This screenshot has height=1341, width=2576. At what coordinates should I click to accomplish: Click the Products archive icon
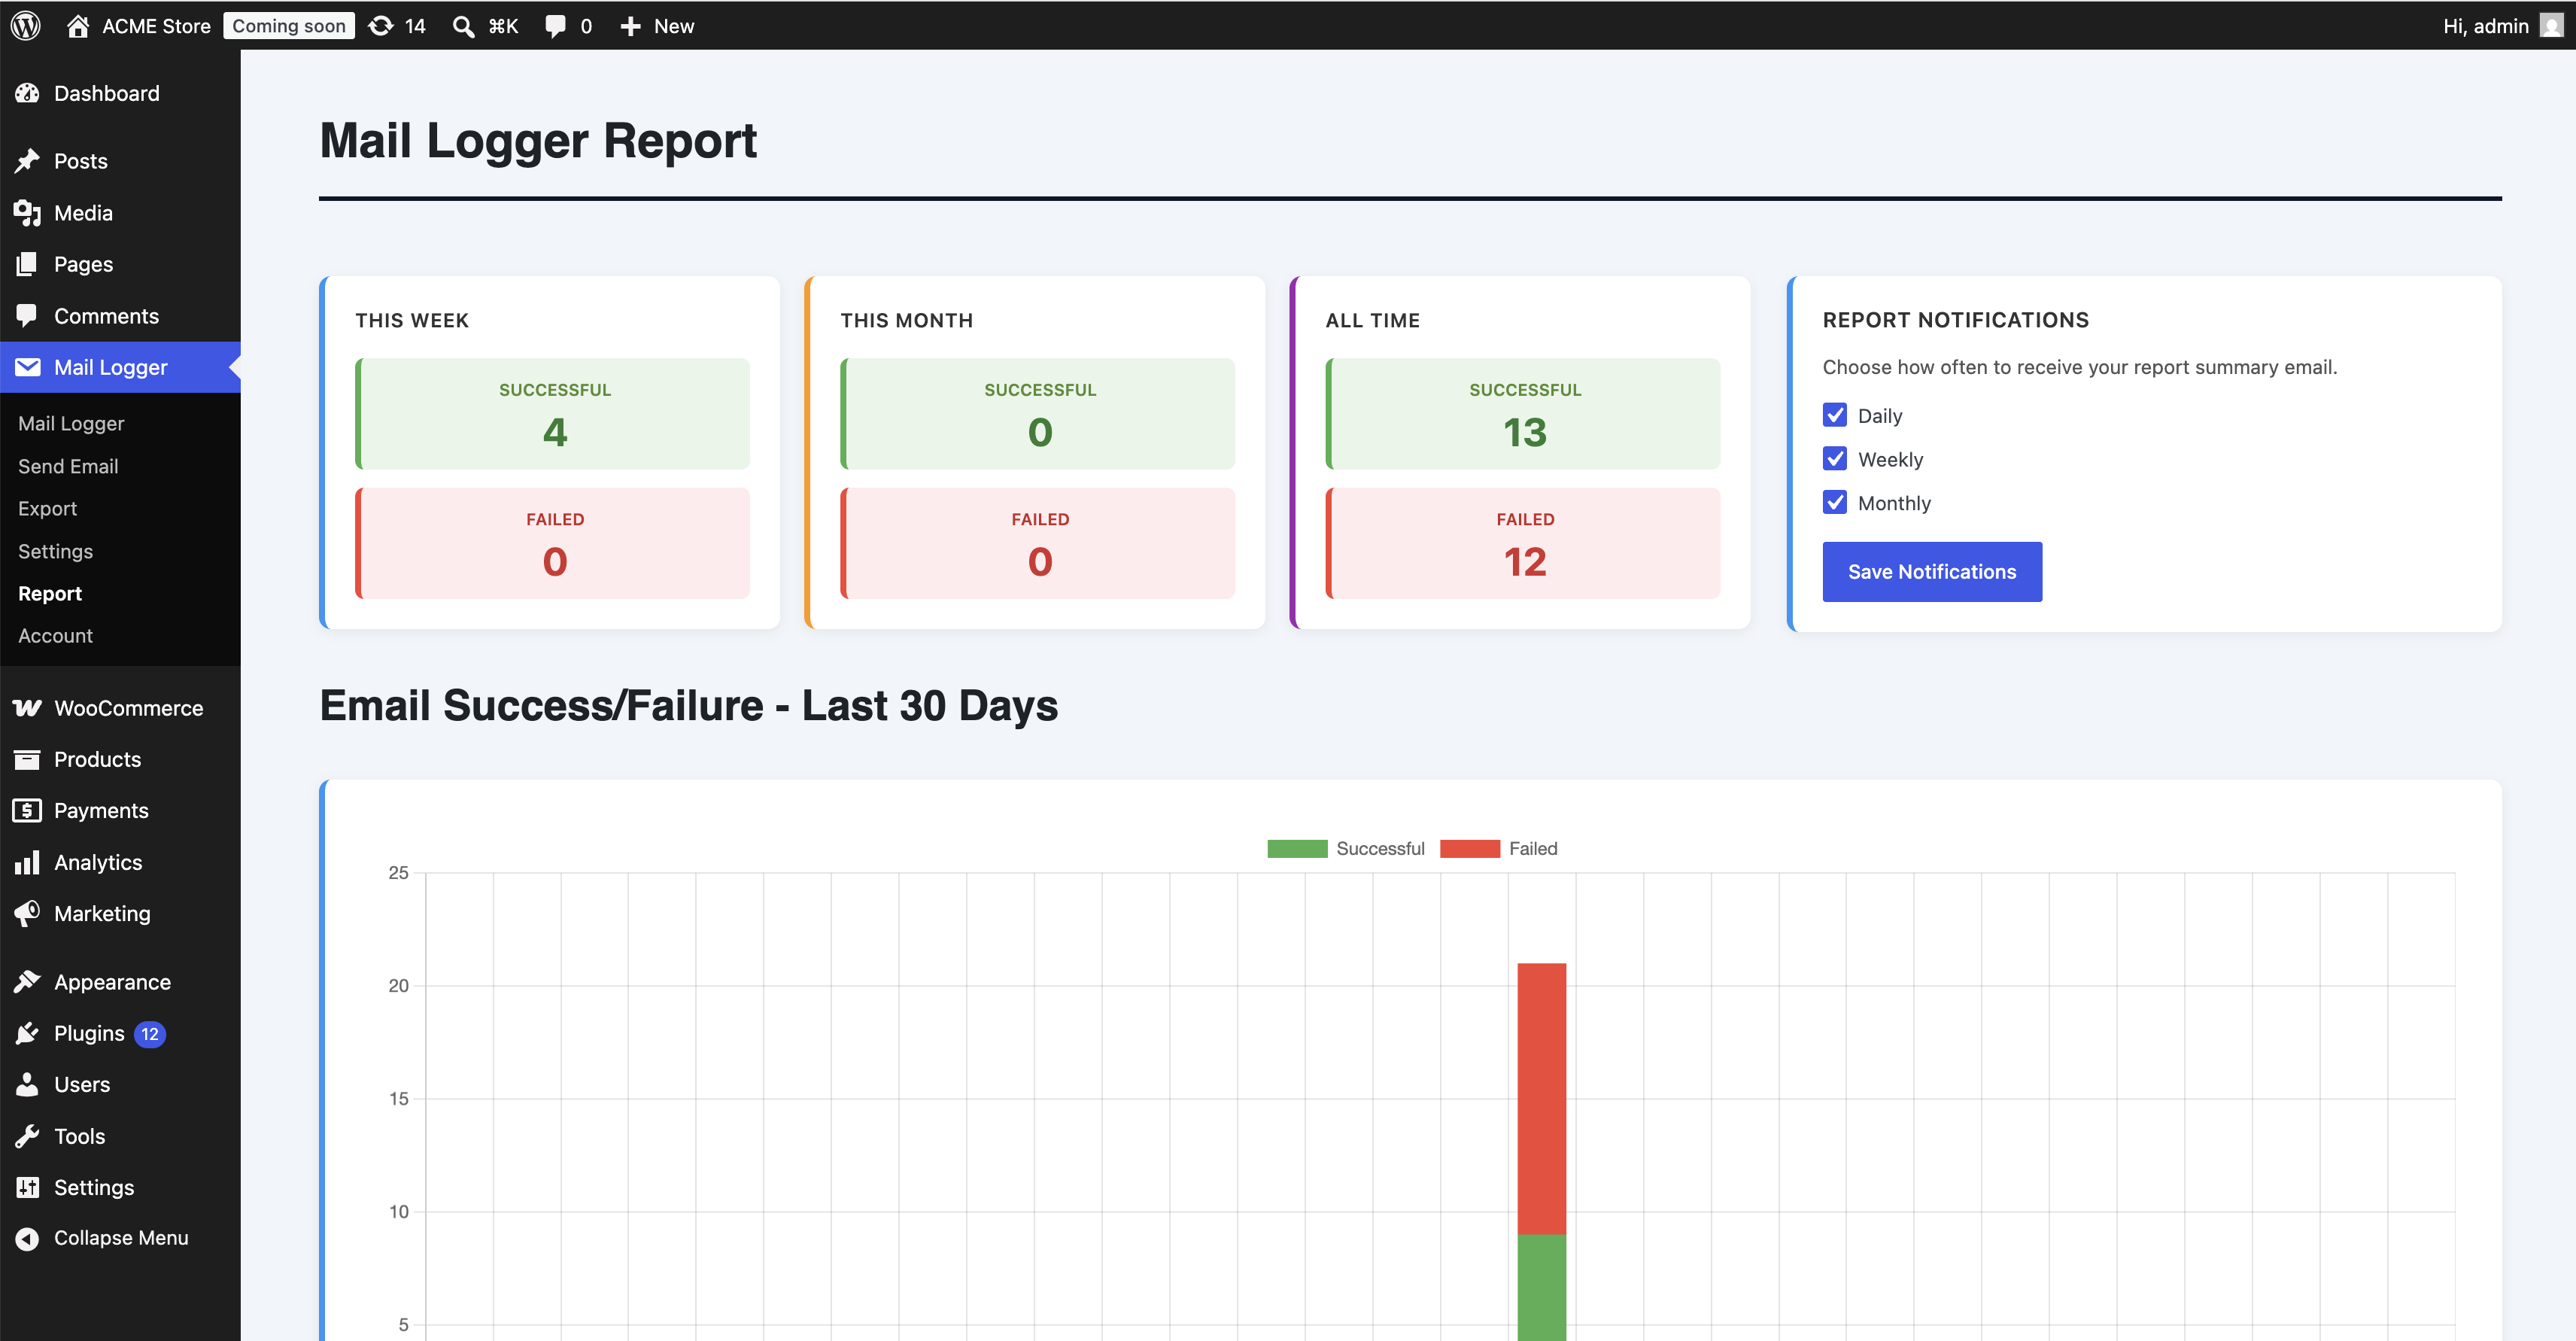click(27, 760)
